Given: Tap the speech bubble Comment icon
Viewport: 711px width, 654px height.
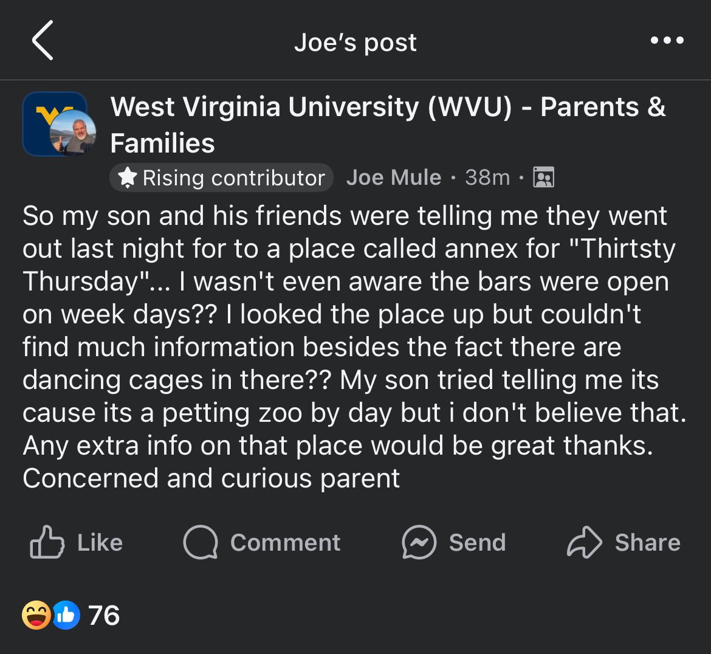Looking at the screenshot, I should click(x=200, y=542).
